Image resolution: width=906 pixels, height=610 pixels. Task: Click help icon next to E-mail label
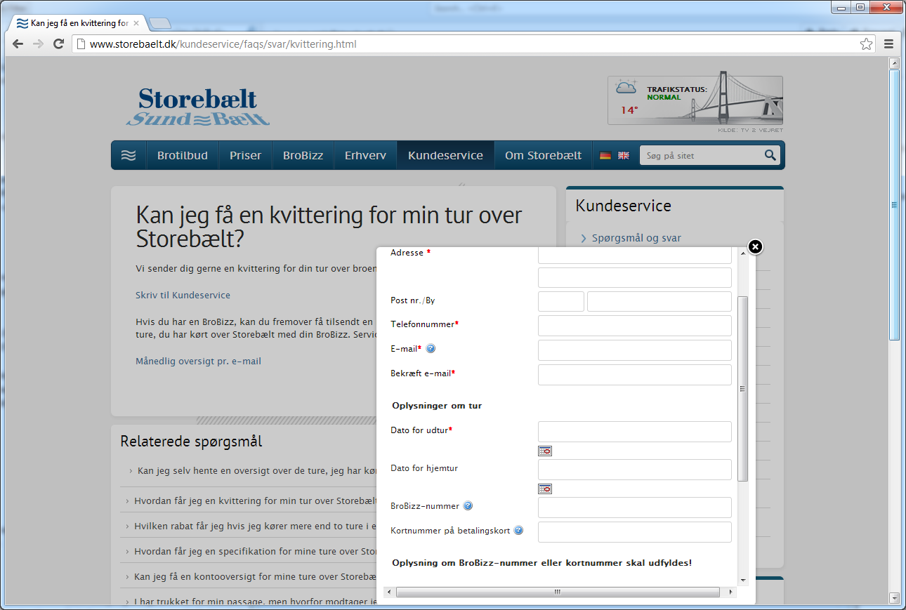(x=431, y=349)
